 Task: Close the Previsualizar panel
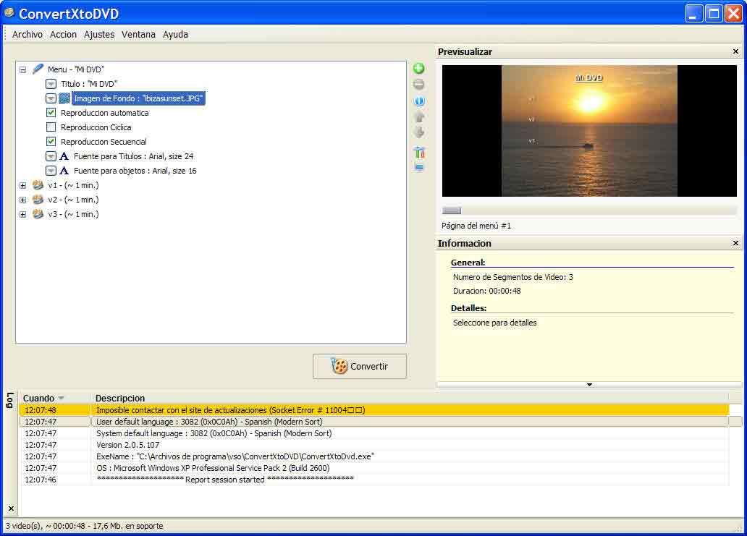coord(735,51)
